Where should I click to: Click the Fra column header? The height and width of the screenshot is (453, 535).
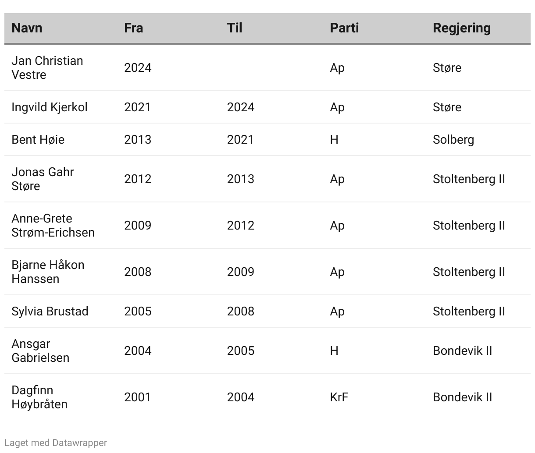tap(133, 28)
